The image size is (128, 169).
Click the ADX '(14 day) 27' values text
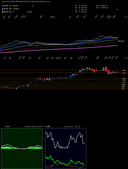(x=72, y=126)
